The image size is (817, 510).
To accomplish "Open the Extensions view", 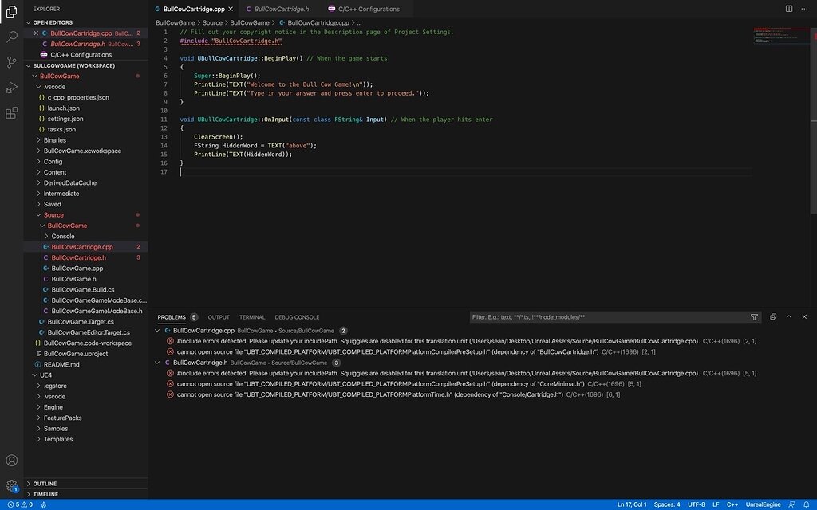I will [x=11, y=112].
